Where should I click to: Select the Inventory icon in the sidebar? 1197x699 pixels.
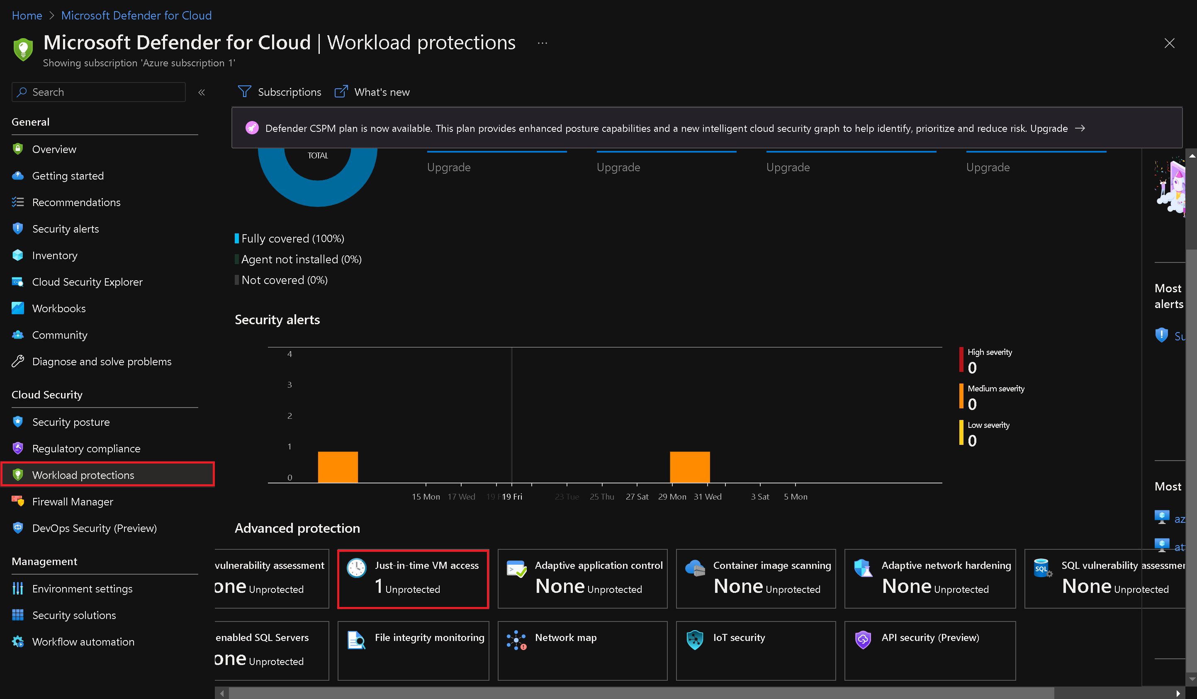17,255
